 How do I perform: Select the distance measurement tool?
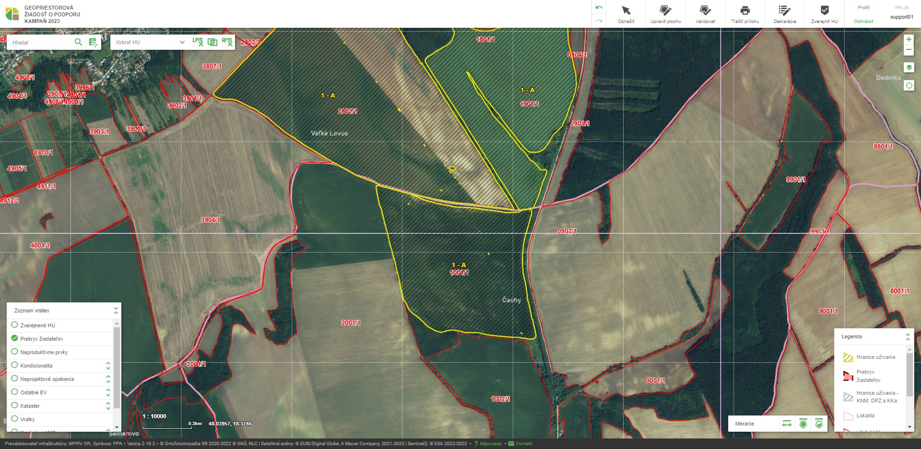(787, 424)
